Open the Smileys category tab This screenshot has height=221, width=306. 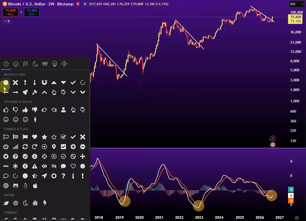(16, 64)
